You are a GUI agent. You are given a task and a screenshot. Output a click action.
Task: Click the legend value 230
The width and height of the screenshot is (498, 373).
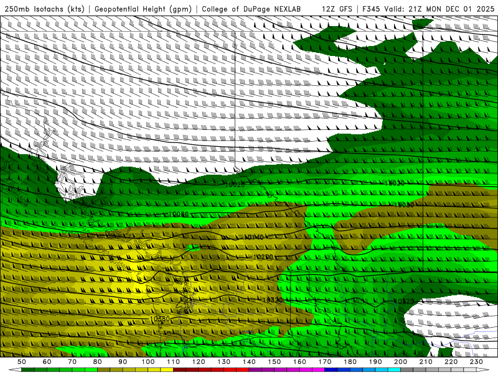point(476,362)
